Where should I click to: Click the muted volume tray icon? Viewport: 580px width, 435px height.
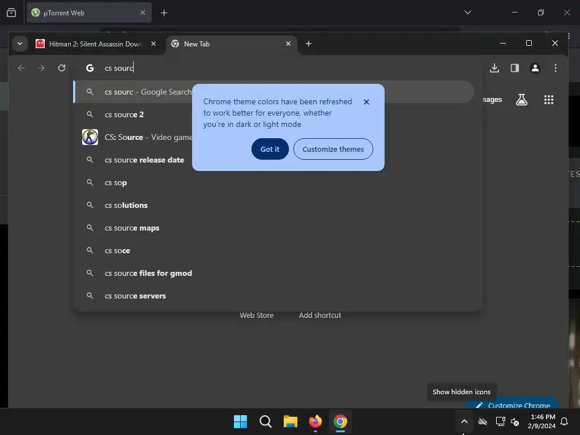(514, 421)
